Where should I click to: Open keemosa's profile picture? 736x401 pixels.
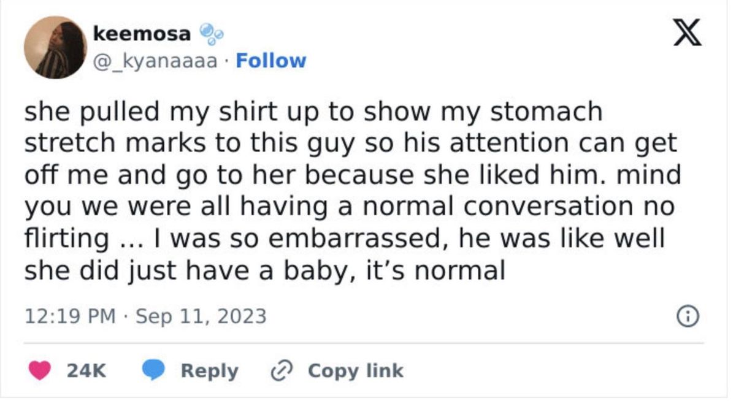(55, 47)
